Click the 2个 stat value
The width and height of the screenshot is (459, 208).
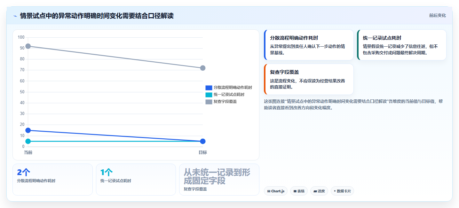[24, 173]
